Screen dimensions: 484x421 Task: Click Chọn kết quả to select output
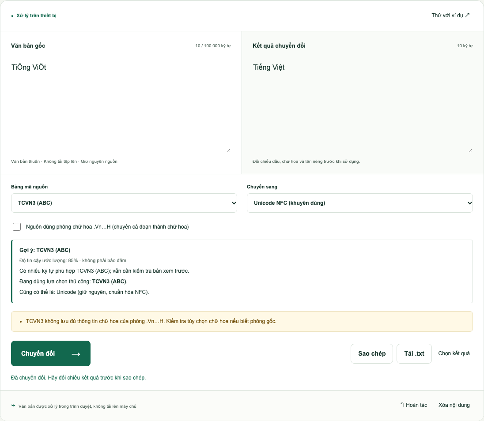point(454,353)
